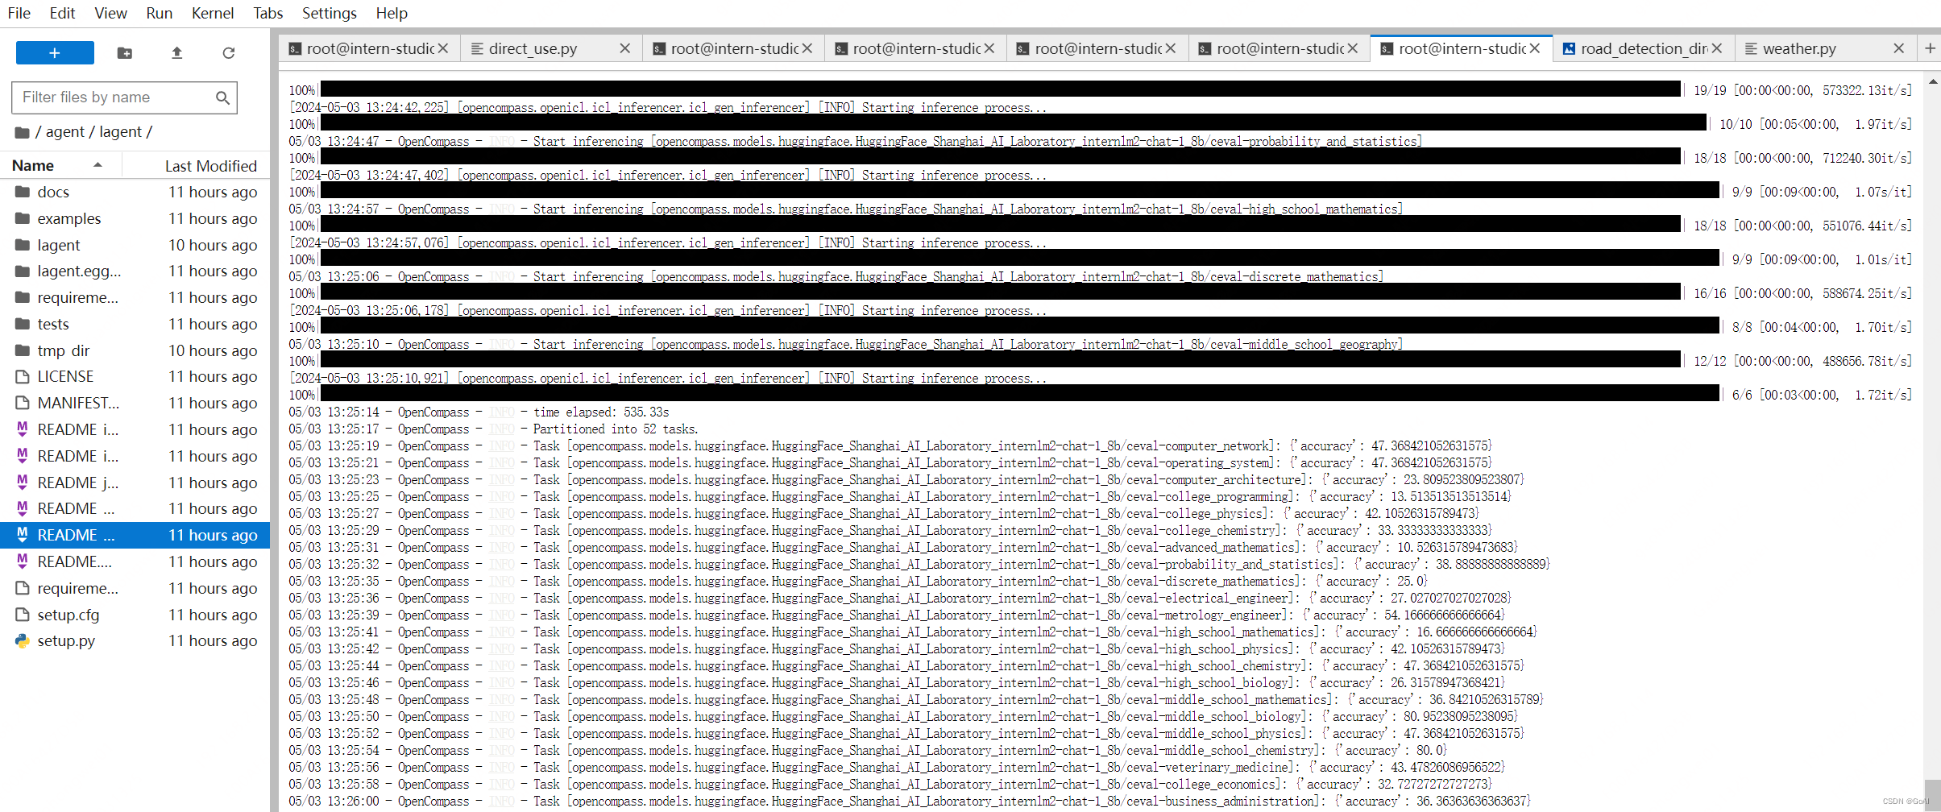Select the docs folder

(135, 192)
